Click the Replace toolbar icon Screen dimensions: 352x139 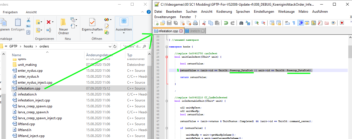(x=248, y=23)
